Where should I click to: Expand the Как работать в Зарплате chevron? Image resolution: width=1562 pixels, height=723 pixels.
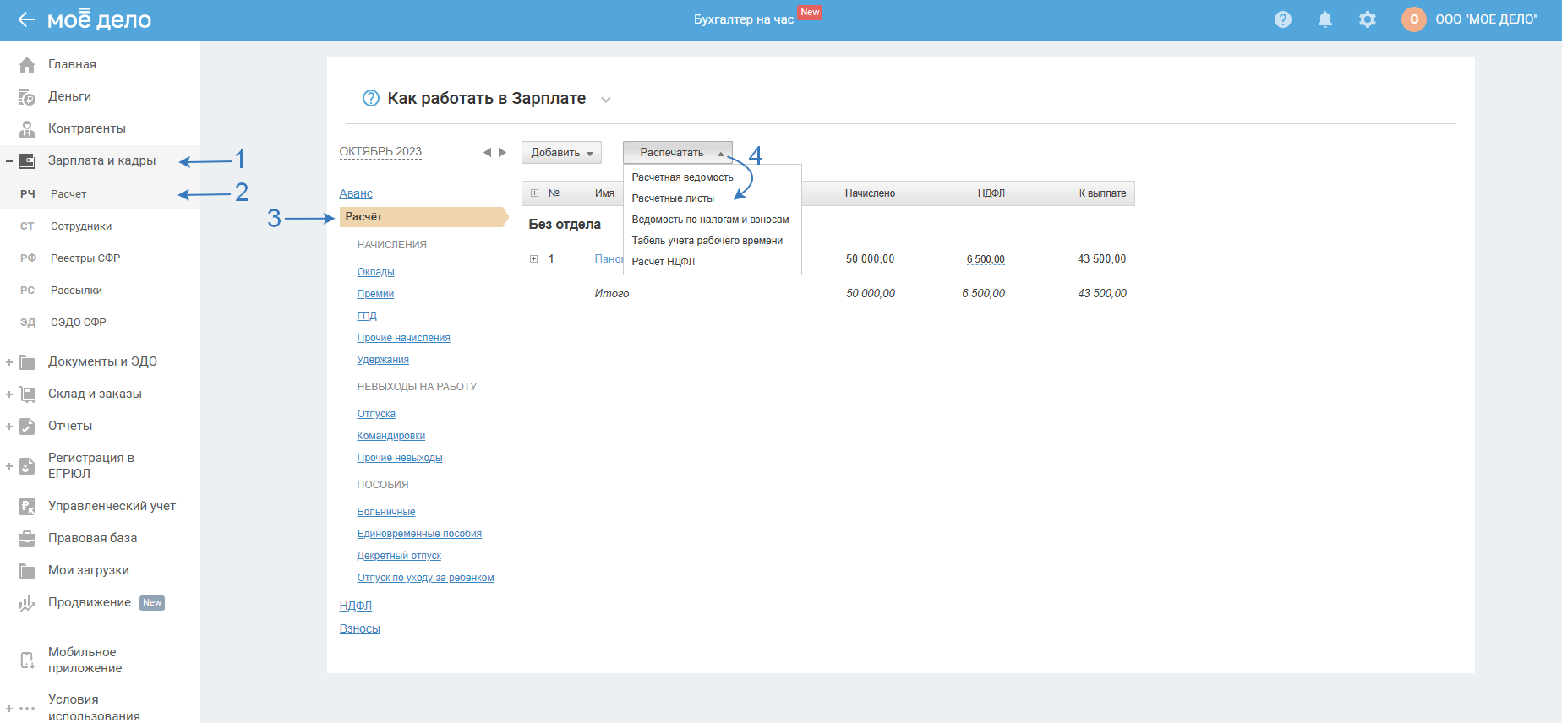pyautogui.click(x=606, y=100)
